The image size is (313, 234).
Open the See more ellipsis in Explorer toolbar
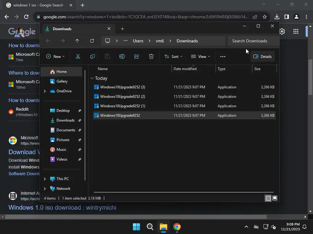pos(223,56)
